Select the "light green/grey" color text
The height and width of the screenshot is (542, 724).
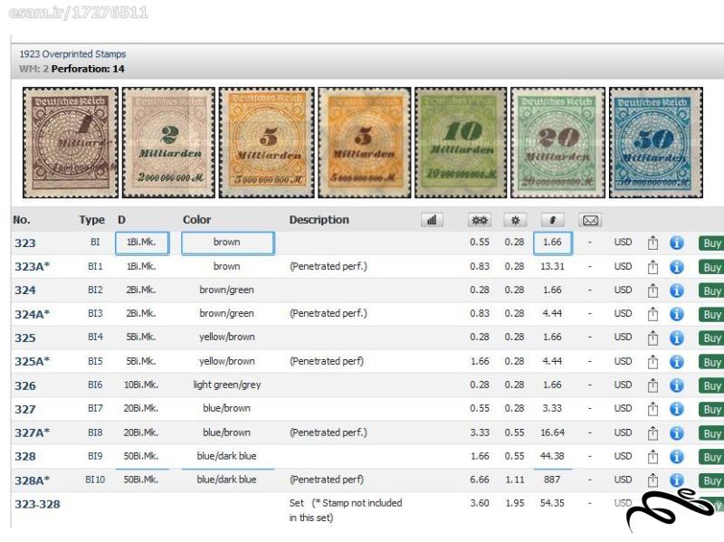[227, 385]
